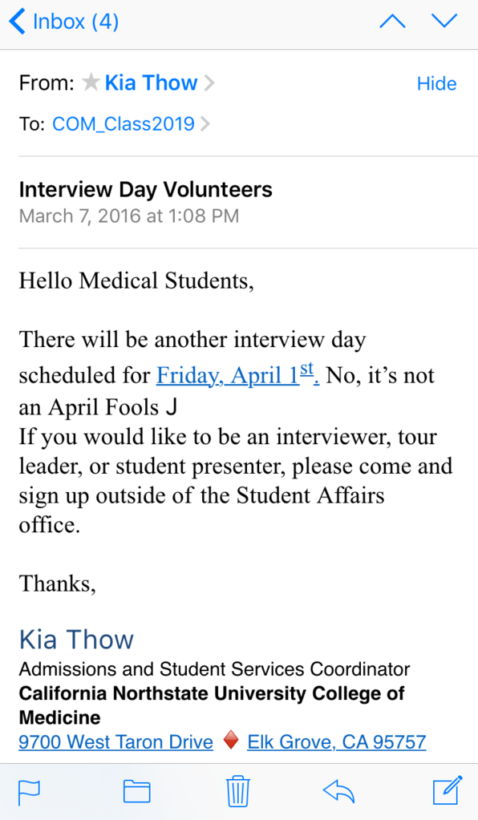Open the 9700 West Taron Drive address
Viewport: 478px width, 820px height.
click(x=115, y=741)
